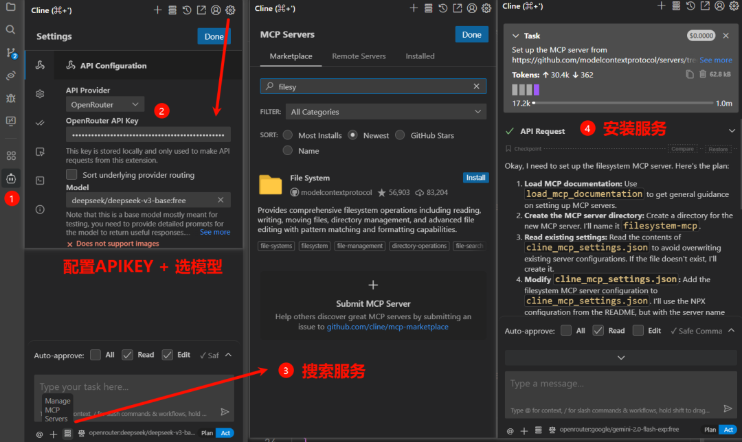Open Cline robot icon in activity bar
Viewport: 742px width, 442px height.
(10, 178)
